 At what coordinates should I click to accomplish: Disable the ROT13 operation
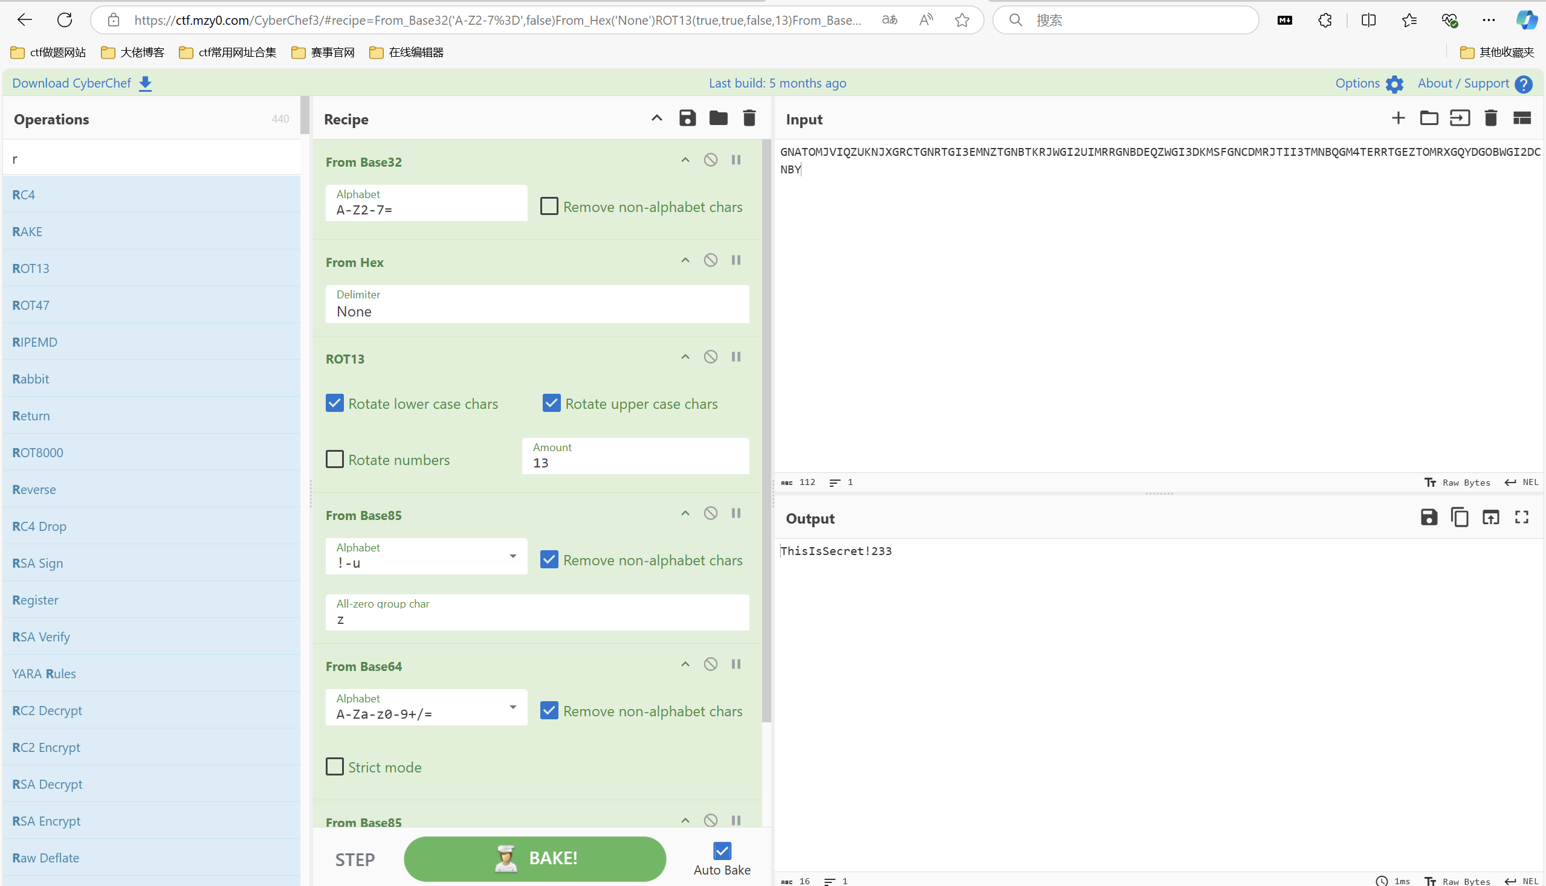point(711,356)
